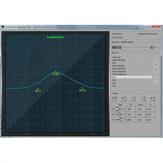Open the f0 filter Type dropdown

pyautogui.click(x=124, y=109)
